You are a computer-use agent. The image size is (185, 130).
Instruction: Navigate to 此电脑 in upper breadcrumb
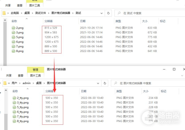click(x=15, y=13)
